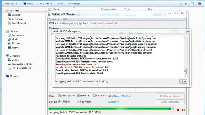Click log scrollbar up arrow
205x115 pixels.
click(185, 38)
